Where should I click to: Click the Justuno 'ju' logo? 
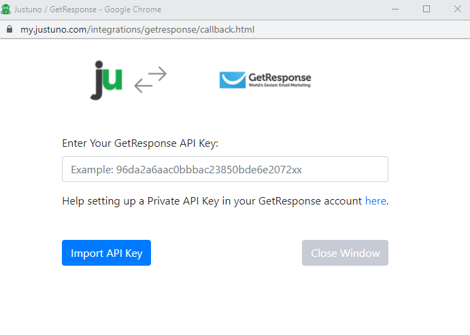point(106,80)
